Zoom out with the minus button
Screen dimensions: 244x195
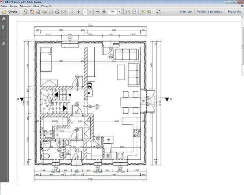coord(98,12)
